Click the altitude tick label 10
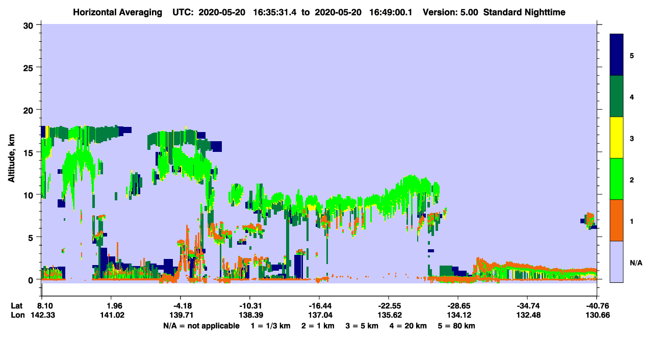Viewport: 663px width, 340px height. point(30,195)
